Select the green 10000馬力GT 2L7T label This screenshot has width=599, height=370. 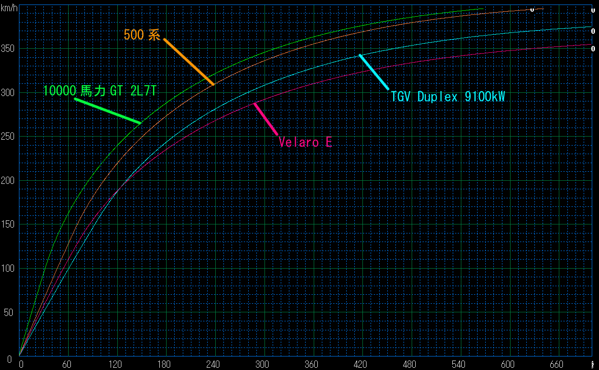pos(100,91)
